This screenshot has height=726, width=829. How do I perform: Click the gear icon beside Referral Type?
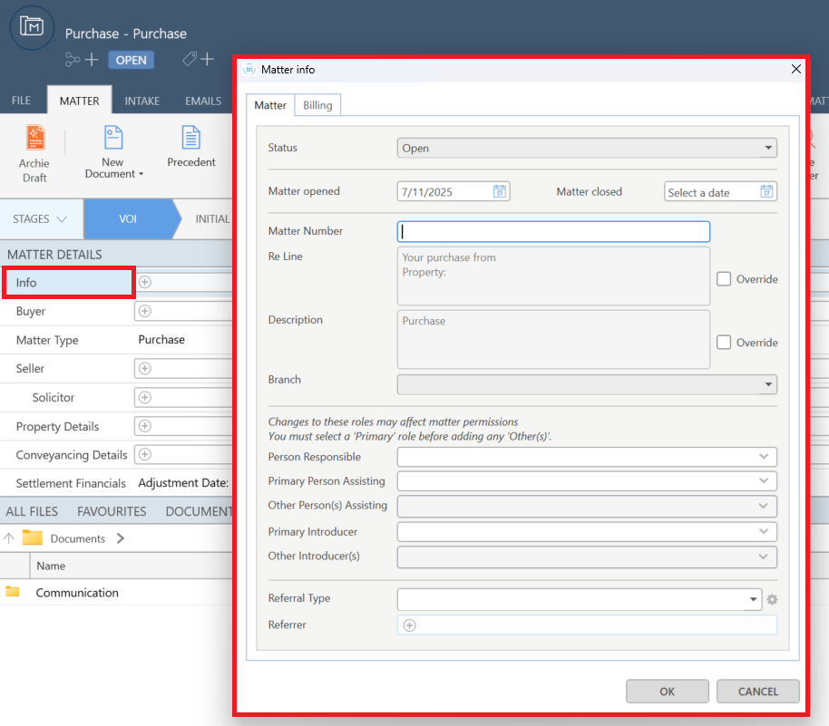point(772,599)
